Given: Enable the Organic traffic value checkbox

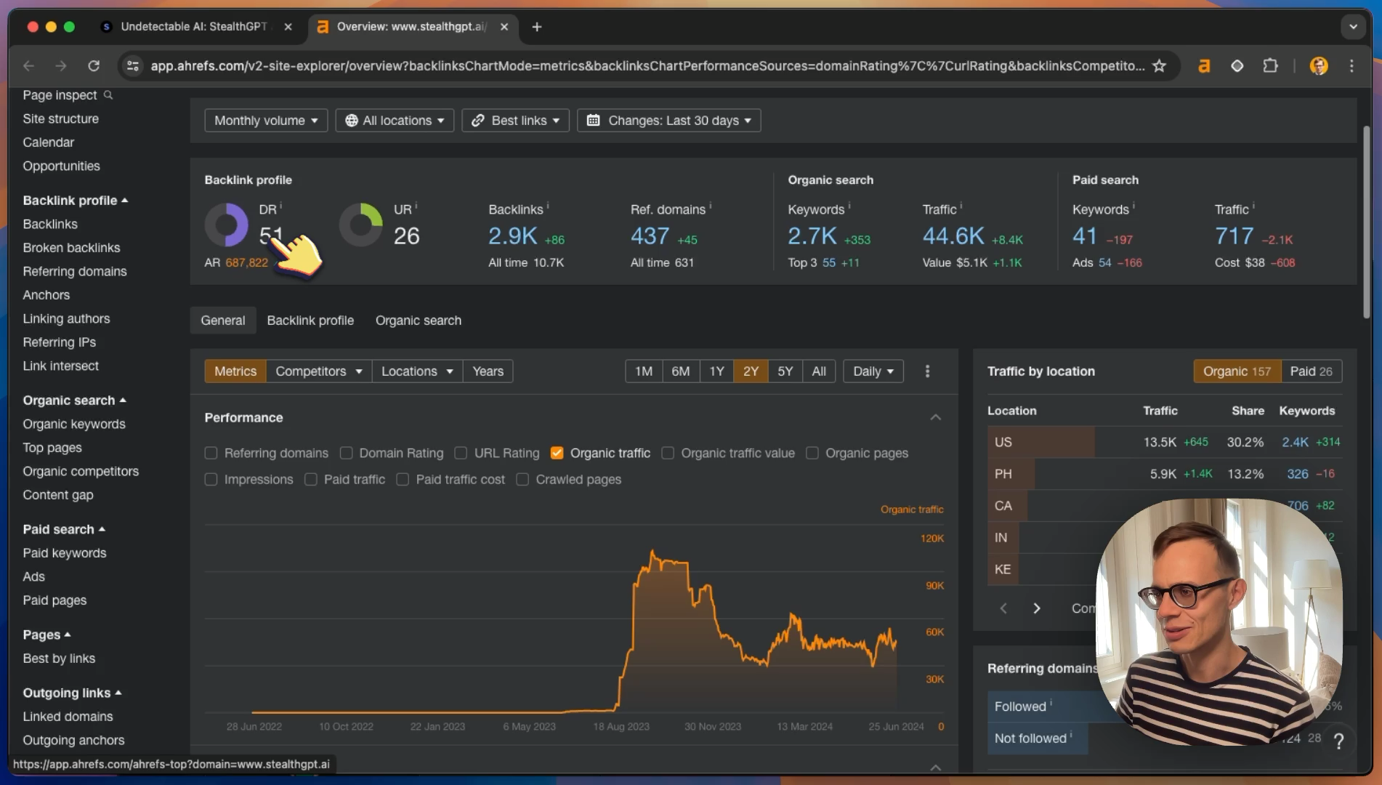Looking at the screenshot, I should click(668, 453).
